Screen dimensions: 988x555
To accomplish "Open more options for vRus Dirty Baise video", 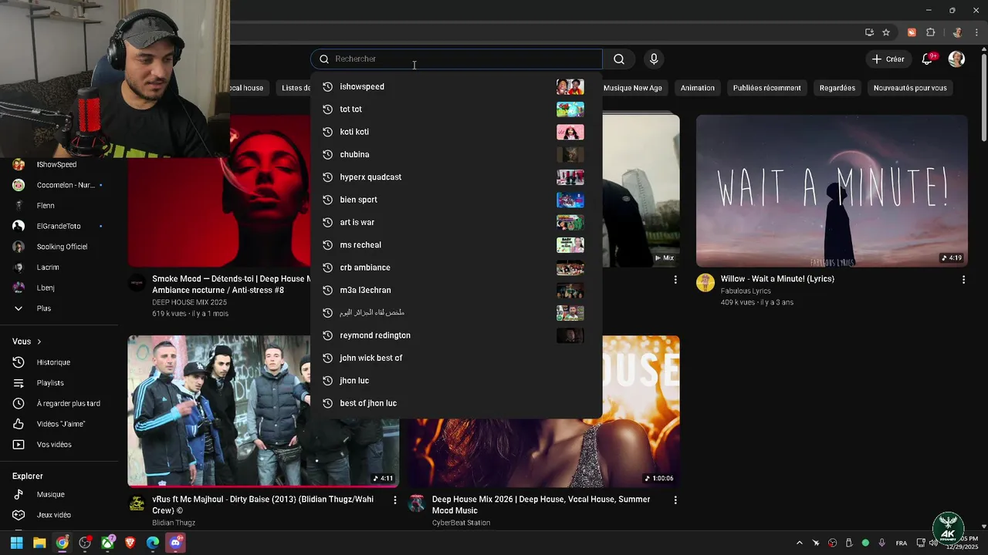I will point(395,500).
